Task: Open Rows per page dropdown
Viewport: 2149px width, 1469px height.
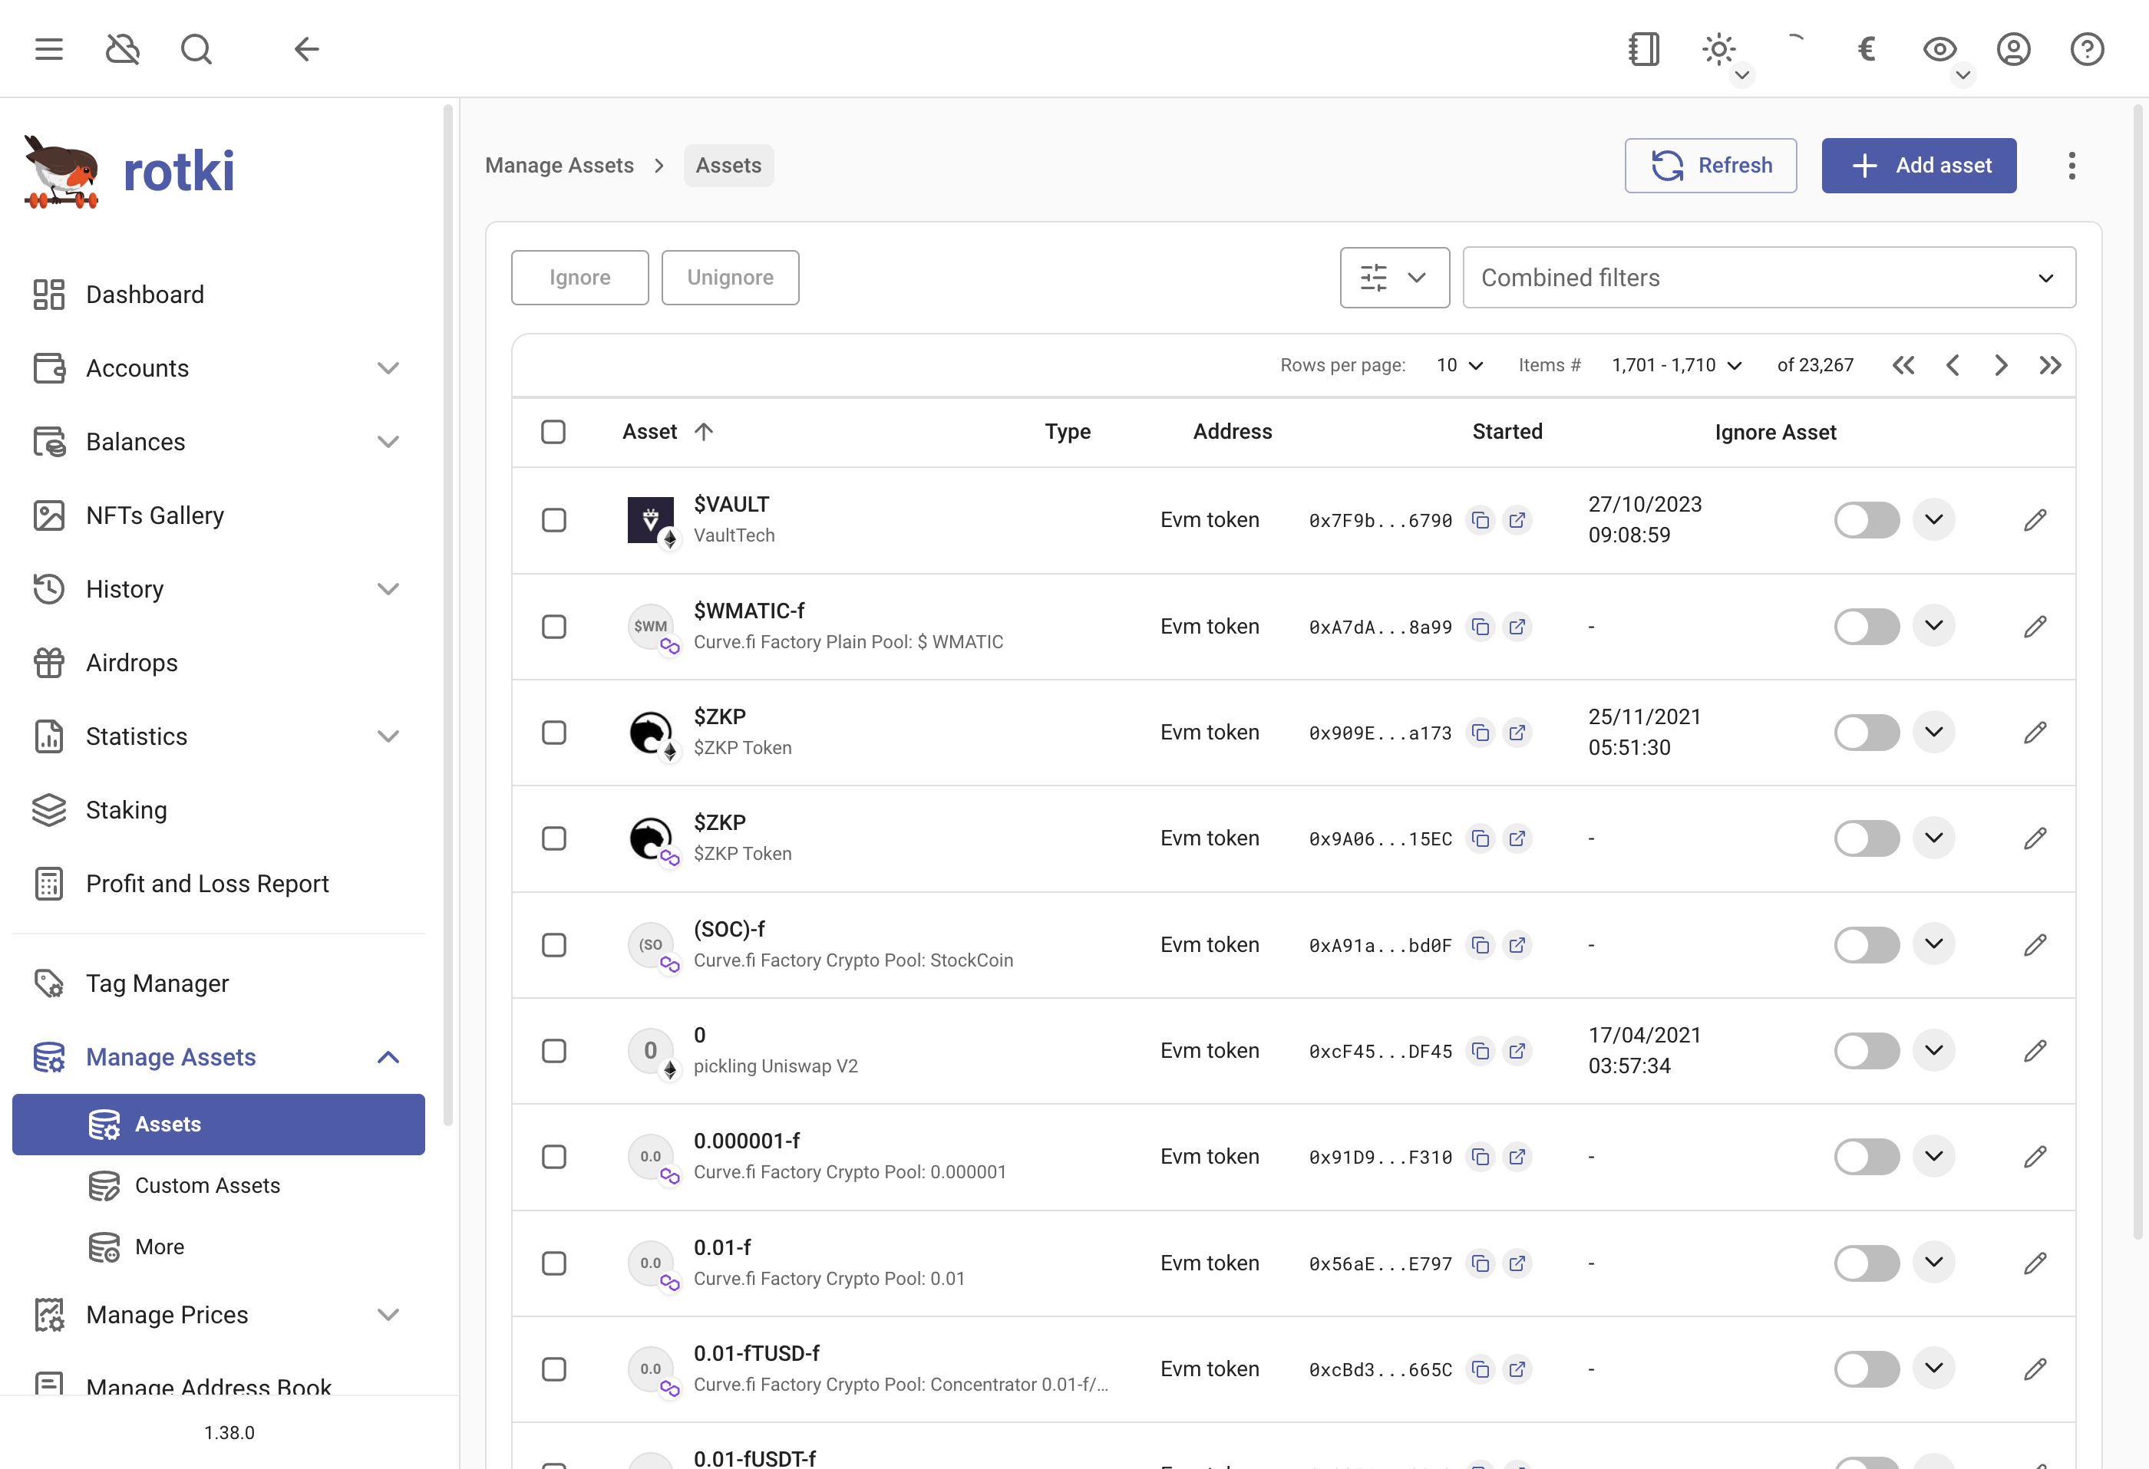Action: 1459,365
